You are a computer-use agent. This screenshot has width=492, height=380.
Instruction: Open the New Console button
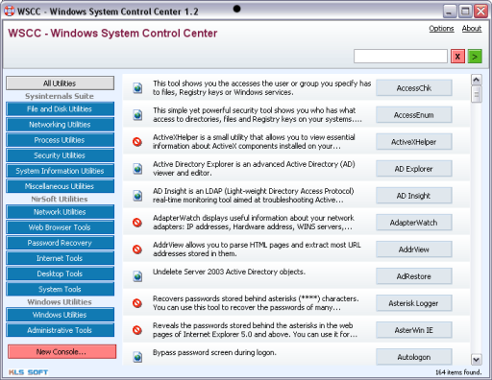[x=61, y=351]
